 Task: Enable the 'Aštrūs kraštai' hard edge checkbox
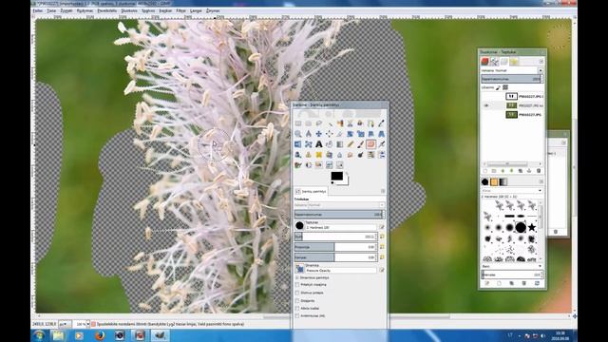click(297, 308)
